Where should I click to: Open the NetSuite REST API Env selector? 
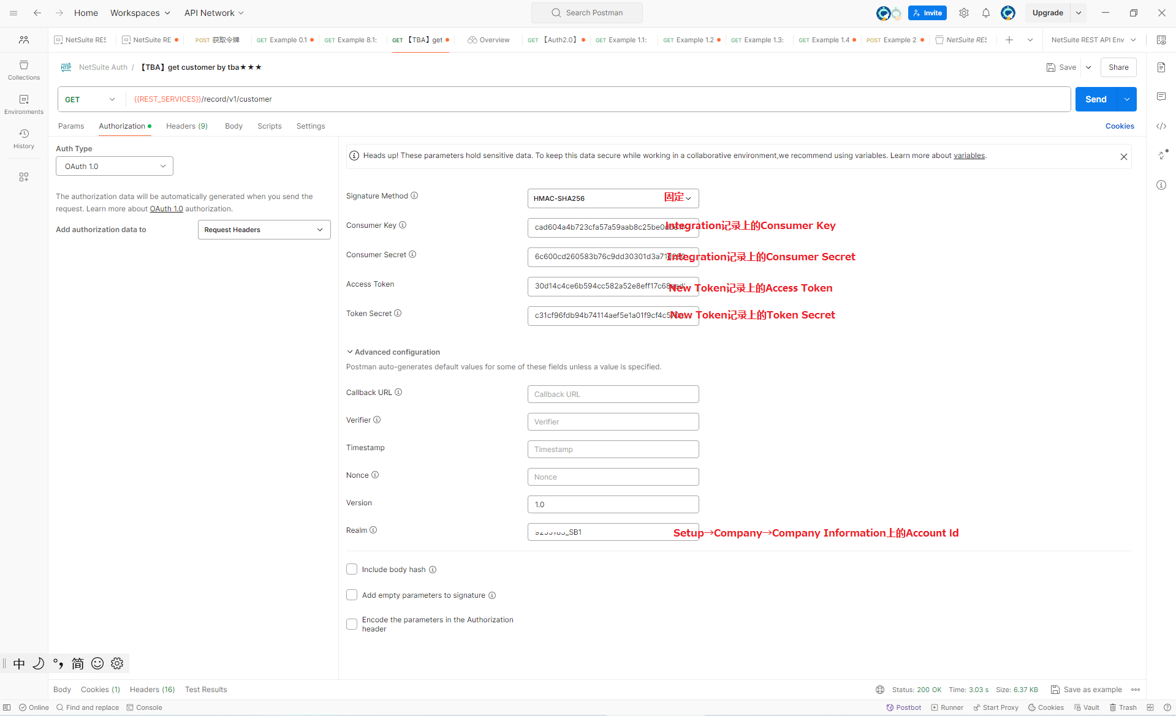tap(1093, 40)
